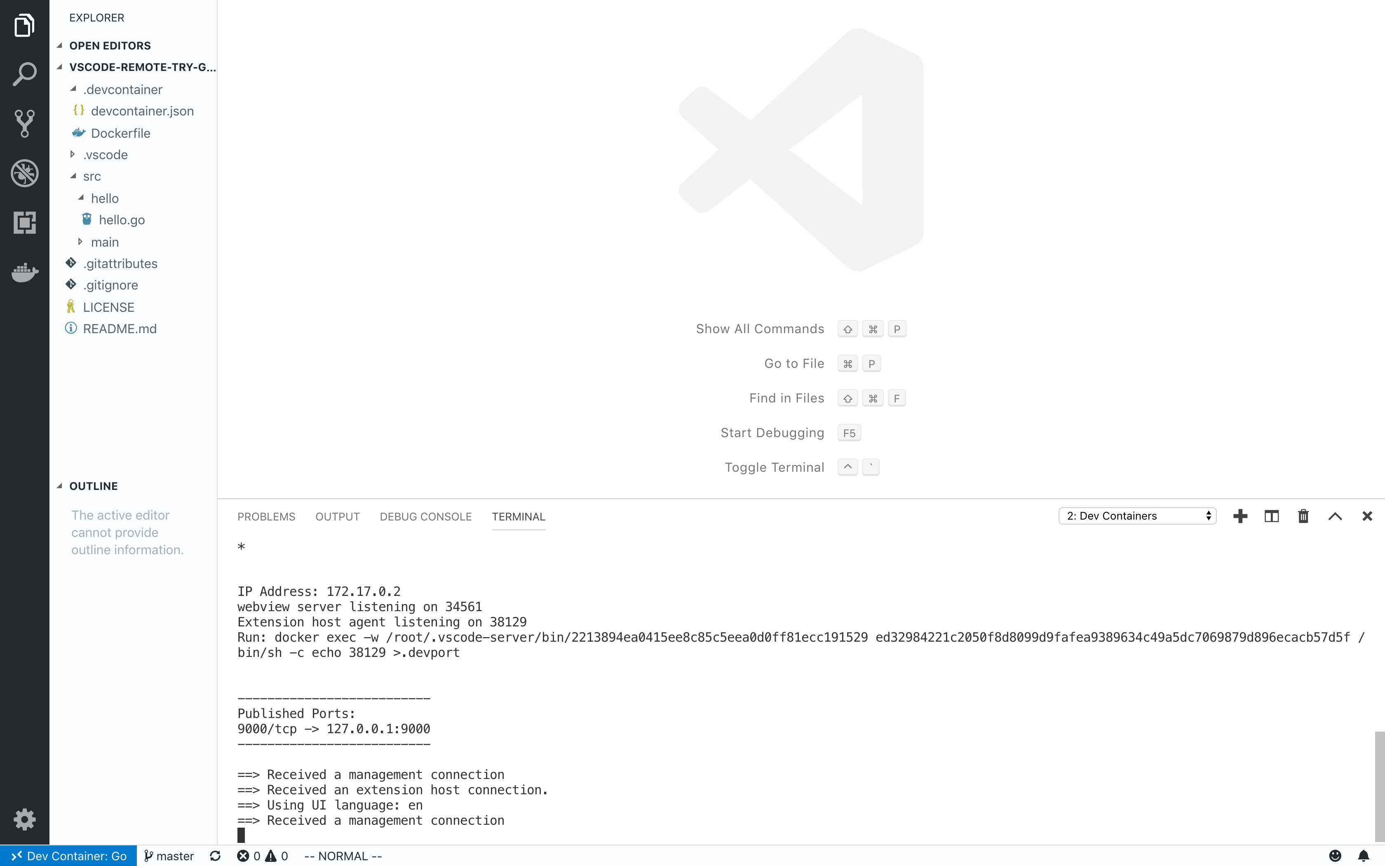Image resolution: width=1385 pixels, height=866 pixels.
Task: Open the notifications bell icon
Action: pyautogui.click(x=1363, y=856)
